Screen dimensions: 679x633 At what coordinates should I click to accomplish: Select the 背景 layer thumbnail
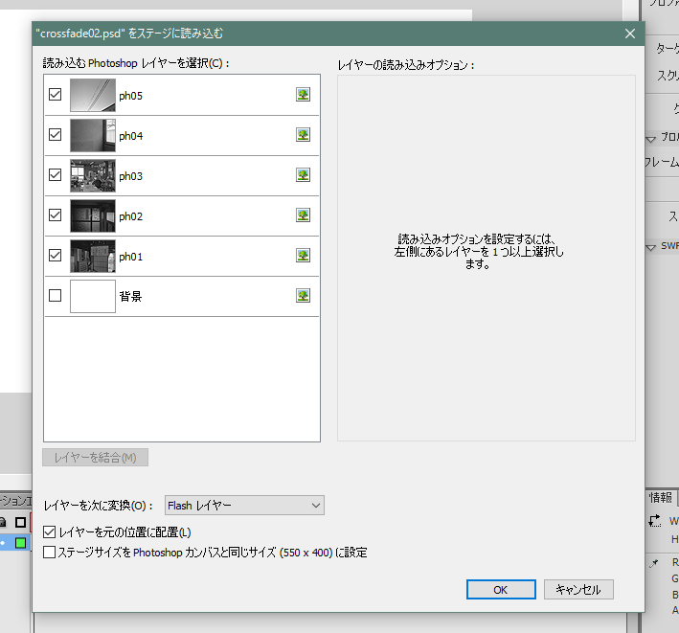[x=93, y=296]
